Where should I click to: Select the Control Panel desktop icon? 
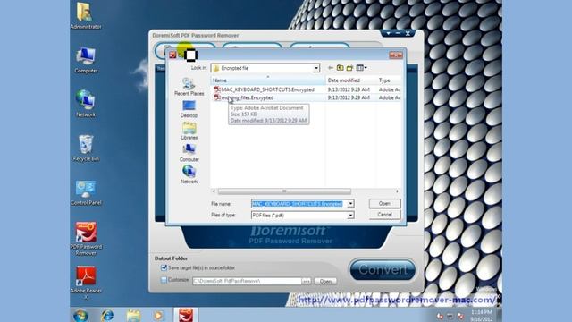pos(86,192)
